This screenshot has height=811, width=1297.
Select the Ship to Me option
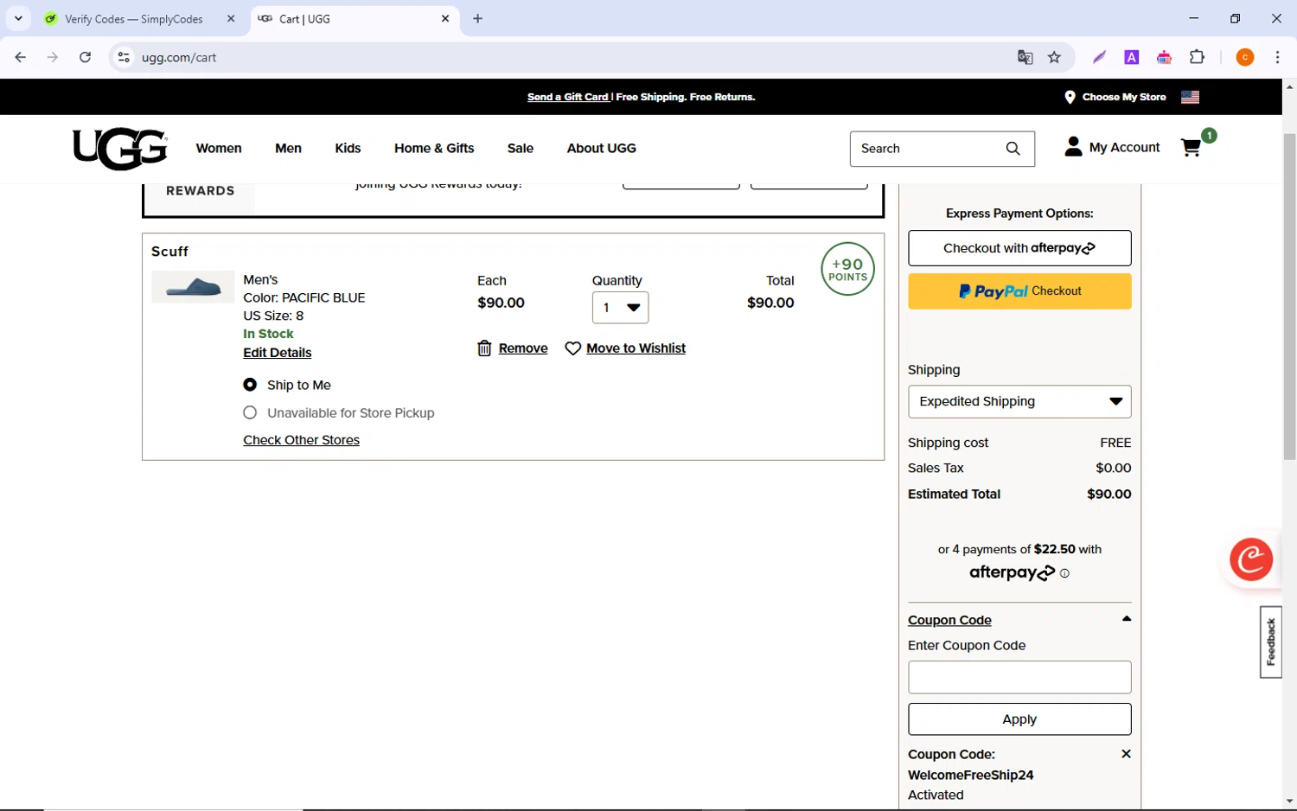point(250,385)
